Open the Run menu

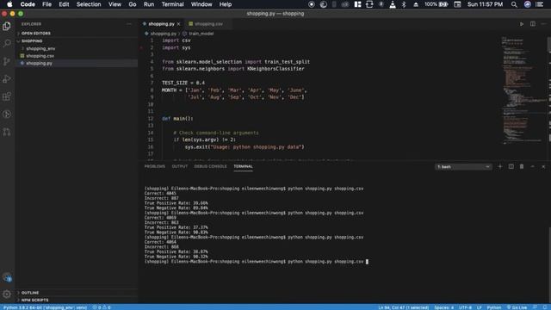[x=149, y=4]
